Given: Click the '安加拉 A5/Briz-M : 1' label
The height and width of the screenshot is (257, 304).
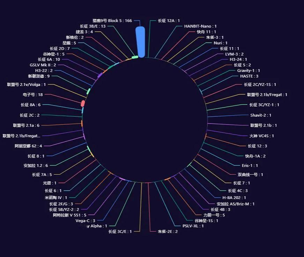Looking at the screenshot, I should click(236, 204).
